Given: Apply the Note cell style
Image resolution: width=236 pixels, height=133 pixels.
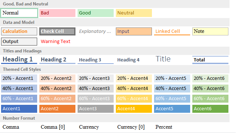Looking at the screenshot, I should (x=210, y=31).
